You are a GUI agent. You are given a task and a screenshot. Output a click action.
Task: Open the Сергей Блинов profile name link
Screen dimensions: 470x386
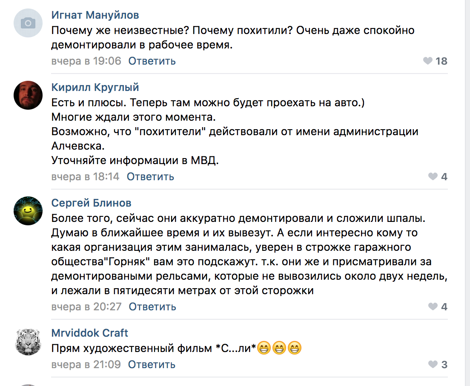point(91,203)
